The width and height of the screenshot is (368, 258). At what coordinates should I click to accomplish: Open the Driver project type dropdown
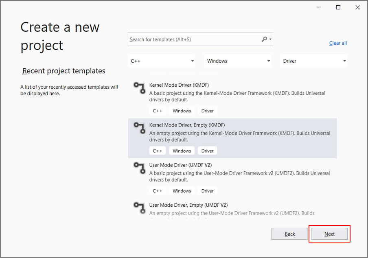tap(313, 60)
